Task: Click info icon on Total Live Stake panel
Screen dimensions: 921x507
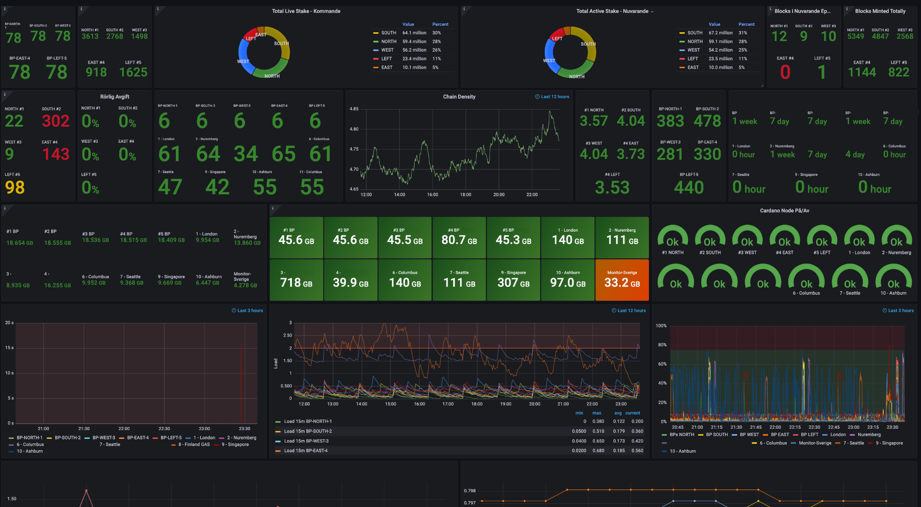Action: click(x=157, y=9)
